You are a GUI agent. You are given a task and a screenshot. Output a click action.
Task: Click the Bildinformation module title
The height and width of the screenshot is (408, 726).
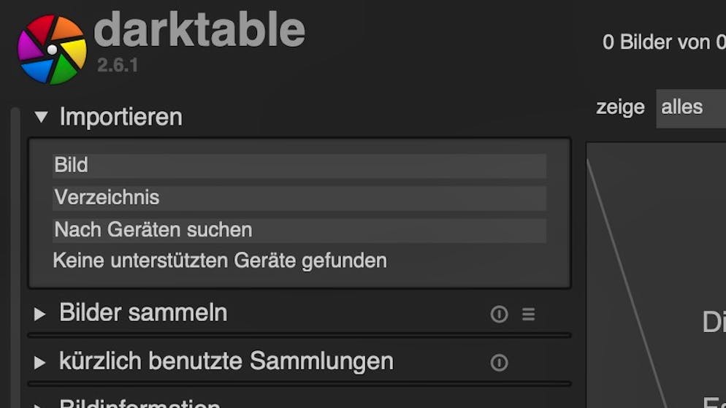(x=140, y=403)
